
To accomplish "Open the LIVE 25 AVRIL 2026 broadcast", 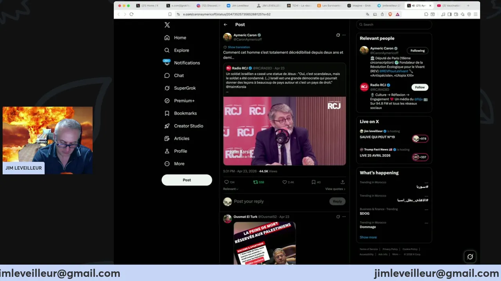I will (375, 155).
